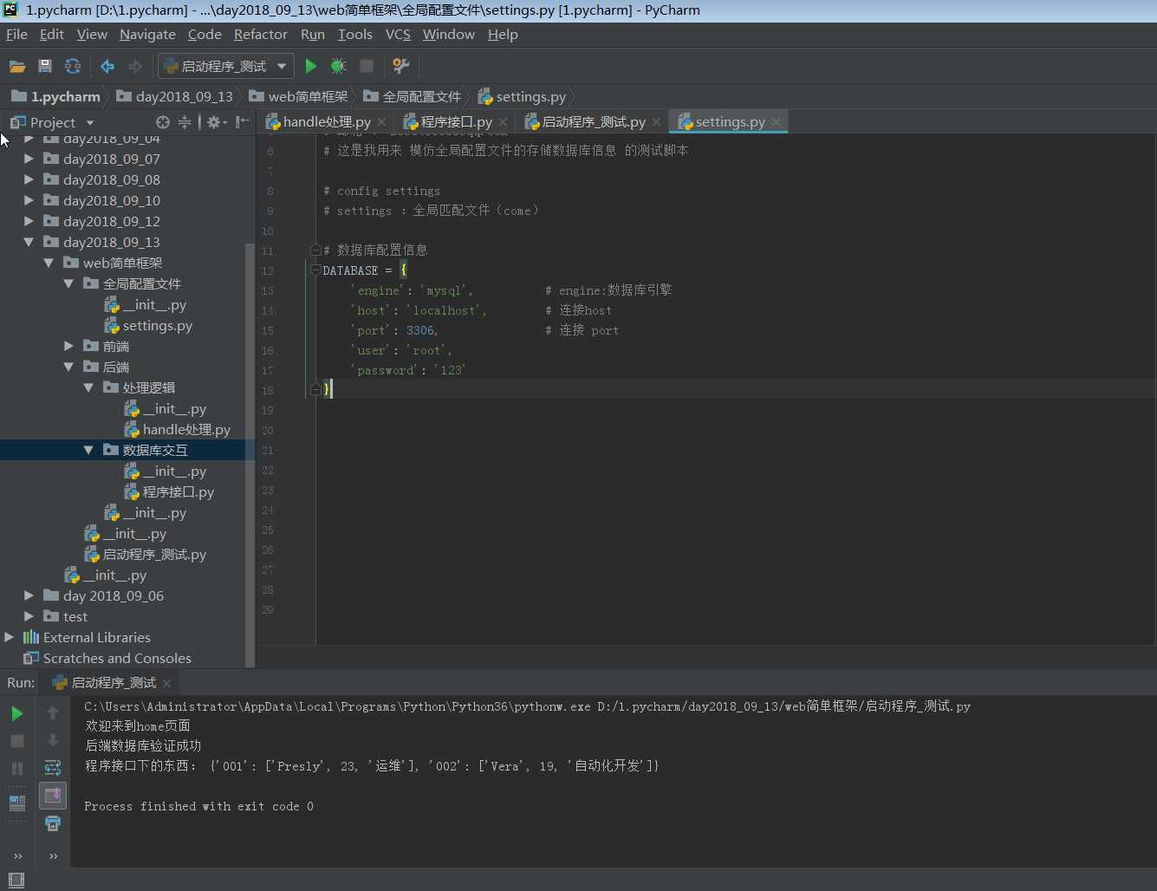Open Settings with the wrench icon
1157x891 pixels.
[x=400, y=66]
